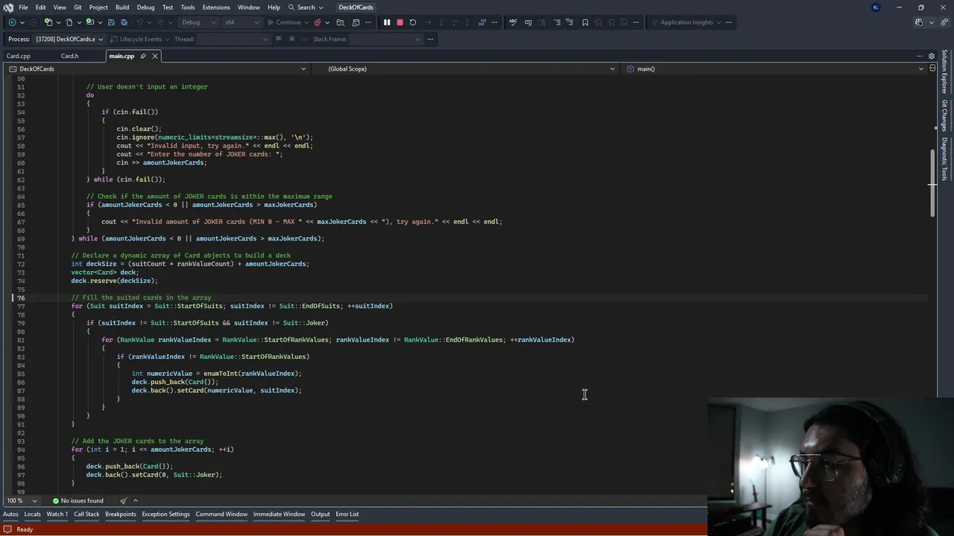Open the Breakpoints tab
Viewport: 954px width, 536px height.
tap(121, 514)
